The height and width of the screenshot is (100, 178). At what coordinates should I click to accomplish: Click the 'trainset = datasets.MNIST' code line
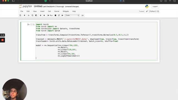point(87,39)
